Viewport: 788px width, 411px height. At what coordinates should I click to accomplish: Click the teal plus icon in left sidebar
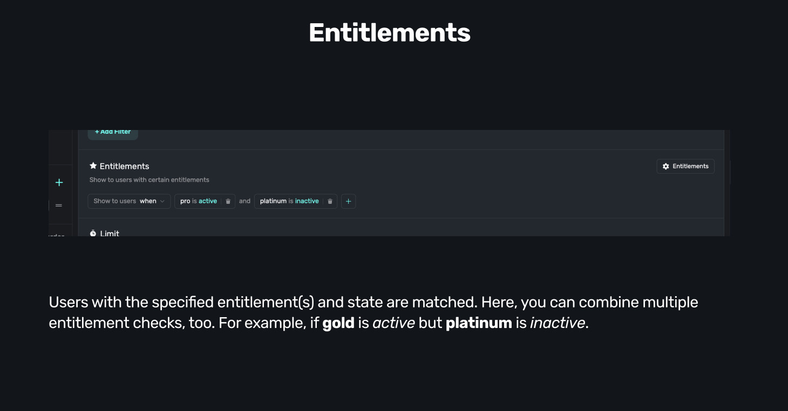click(x=59, y=182)
